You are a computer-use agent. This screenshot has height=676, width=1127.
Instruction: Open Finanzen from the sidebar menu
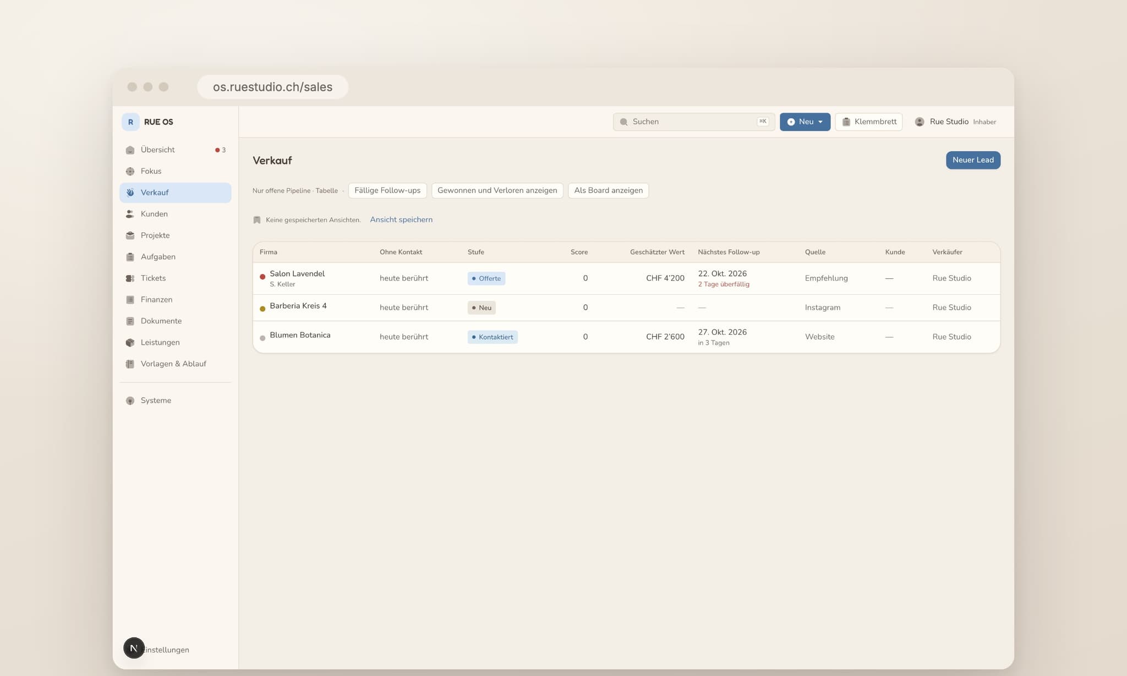176,300
